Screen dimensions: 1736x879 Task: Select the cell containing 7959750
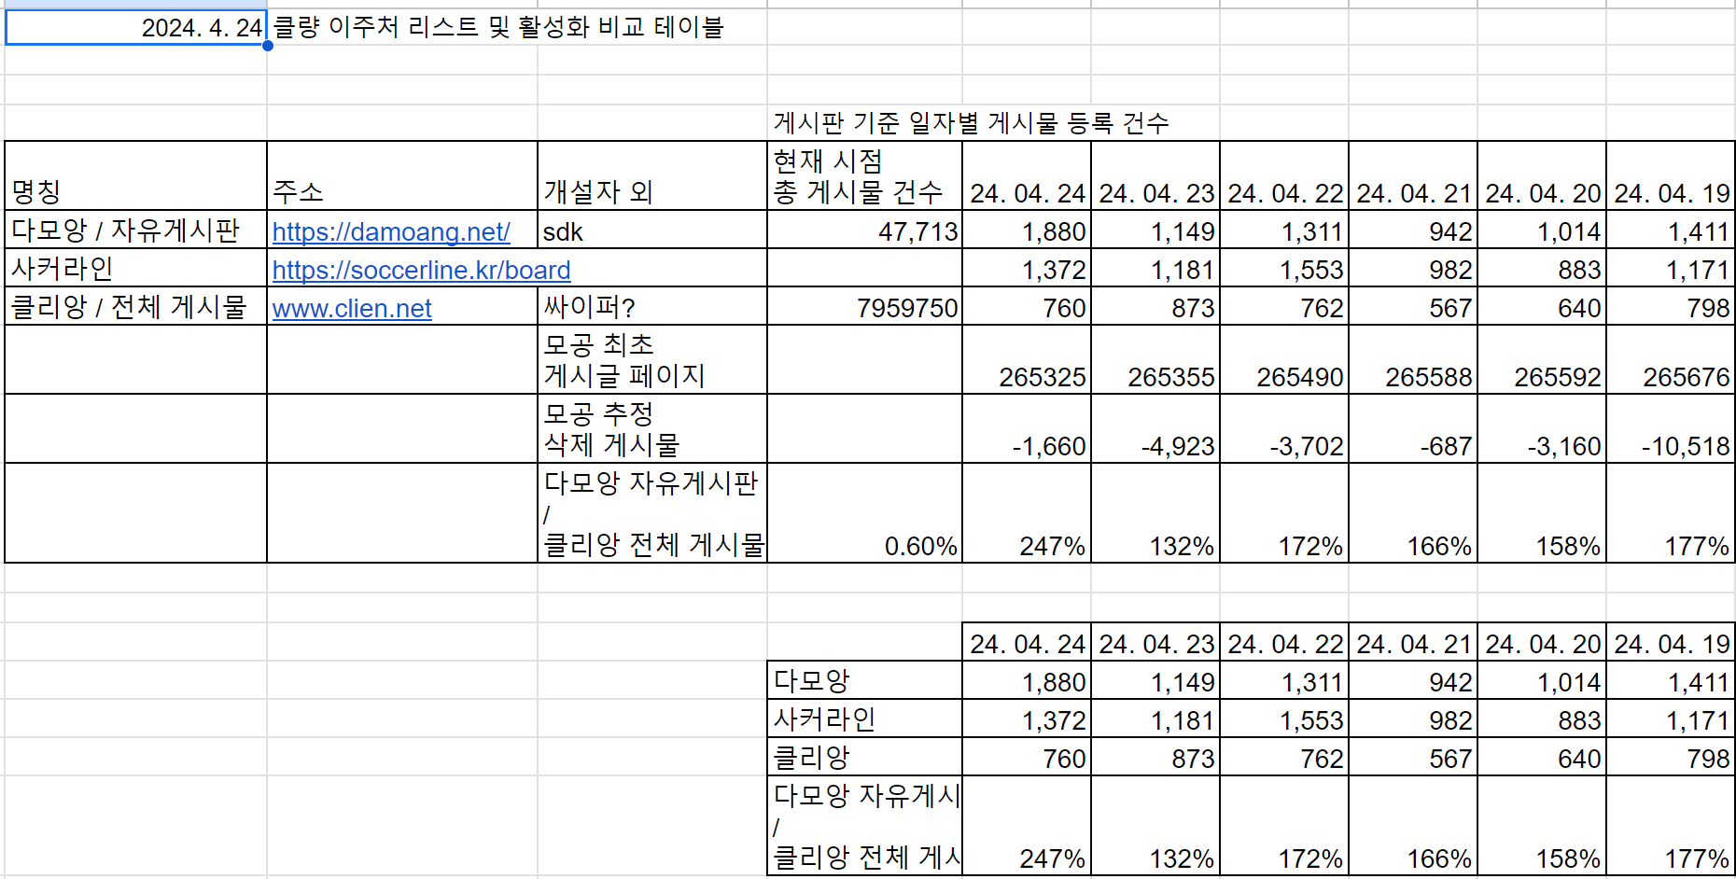click(864, 306)
